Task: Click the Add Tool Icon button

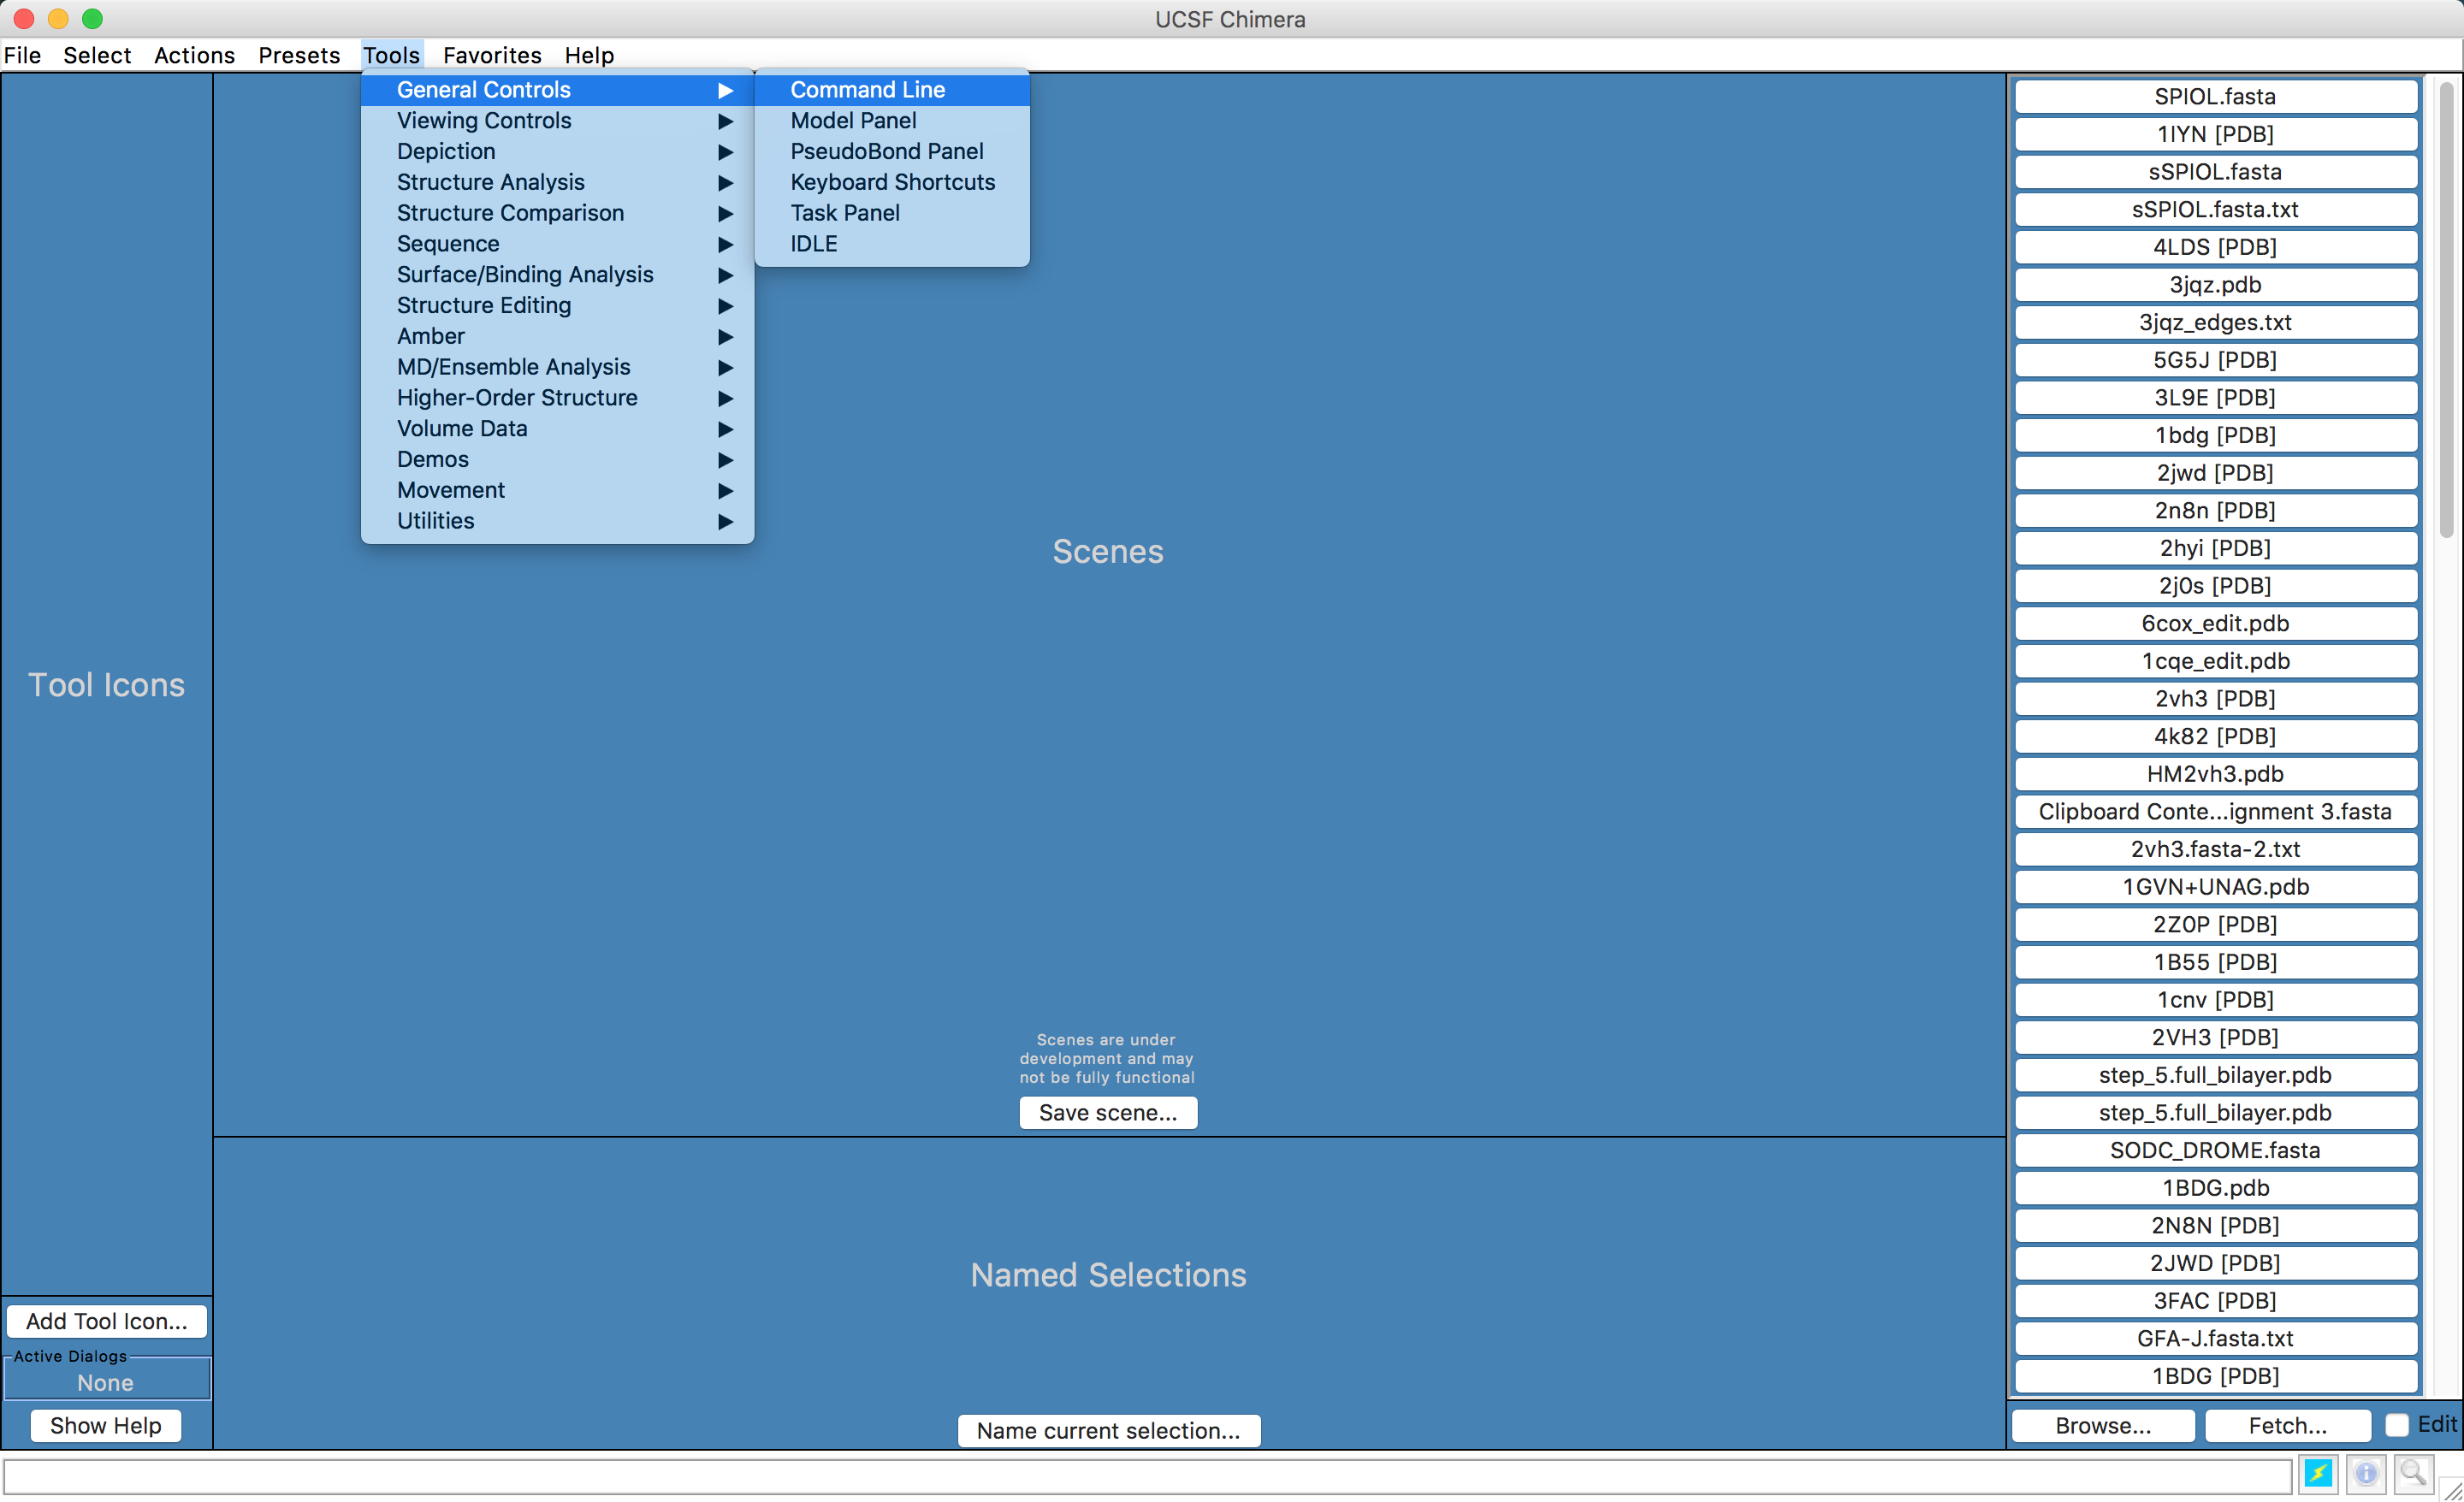Action: [106, 1321]
